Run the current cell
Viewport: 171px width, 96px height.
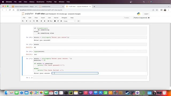50,21
